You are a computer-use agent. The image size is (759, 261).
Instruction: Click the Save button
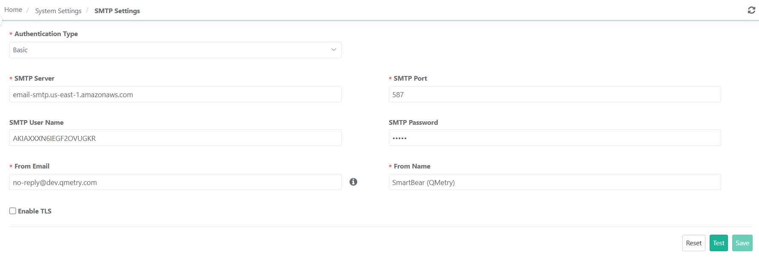742,243
